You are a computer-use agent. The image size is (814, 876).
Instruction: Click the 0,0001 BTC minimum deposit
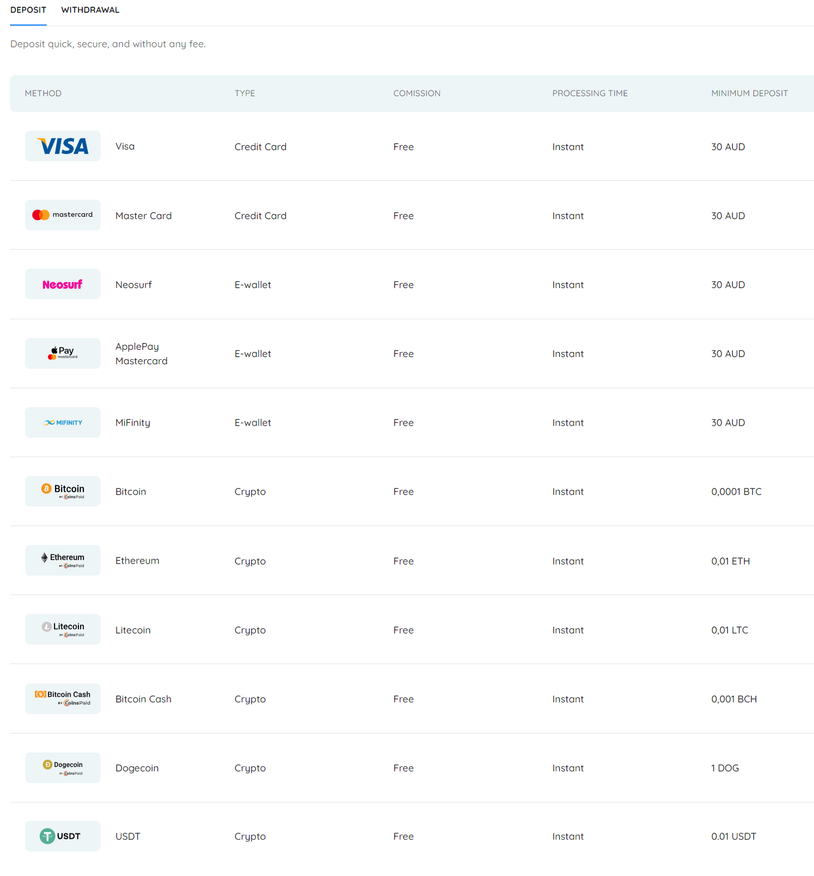736,492
